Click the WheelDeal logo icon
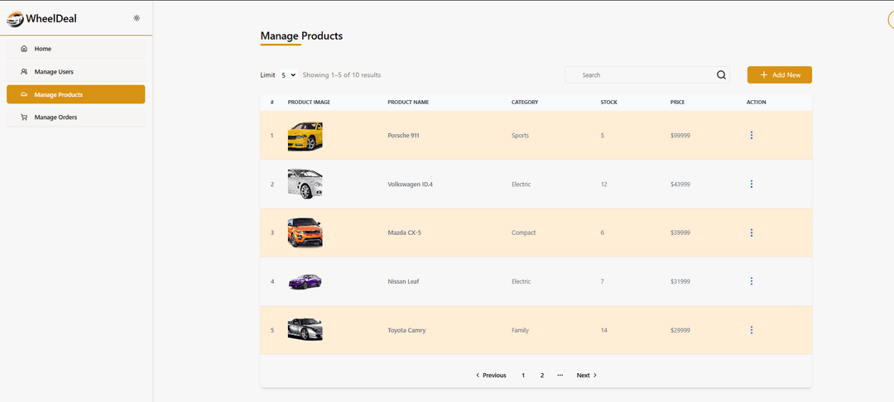894x402 pixels. (x=15, y=18)
